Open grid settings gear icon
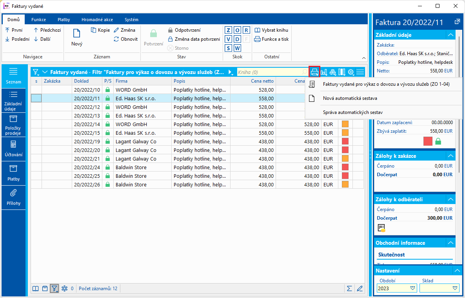The height and width of the screenshot is (298, 465). 351,72
